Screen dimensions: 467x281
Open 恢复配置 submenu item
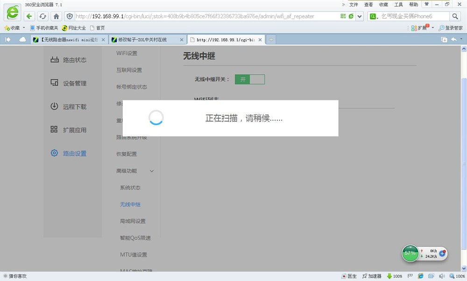tap(126, 154)
